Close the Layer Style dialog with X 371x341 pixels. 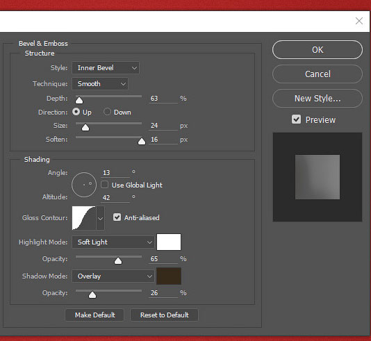click(359, 21)
